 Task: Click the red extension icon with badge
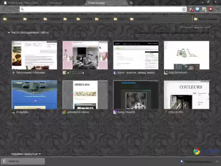click(x=191, y=10)
